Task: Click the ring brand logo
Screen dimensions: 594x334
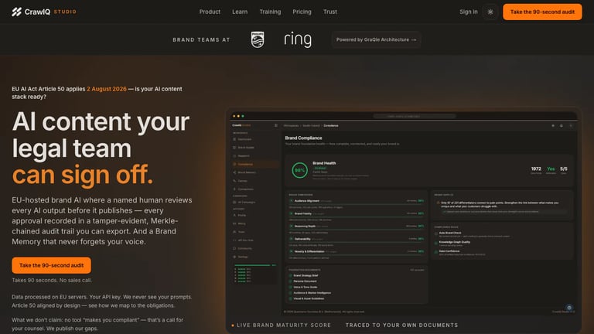Action: [298, 39]
